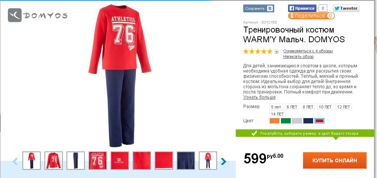Viewport: 377px width, 178px height.
Task: Select size 14 ЛЕТ
Action: click(x=277, y=114)
